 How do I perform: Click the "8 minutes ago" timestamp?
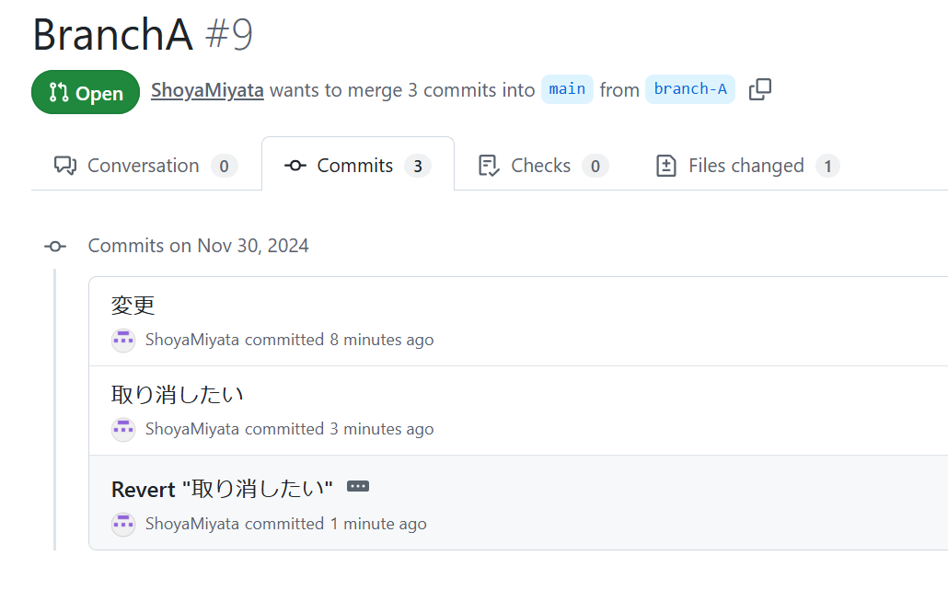pyautogui.click(x=381, y=340)
